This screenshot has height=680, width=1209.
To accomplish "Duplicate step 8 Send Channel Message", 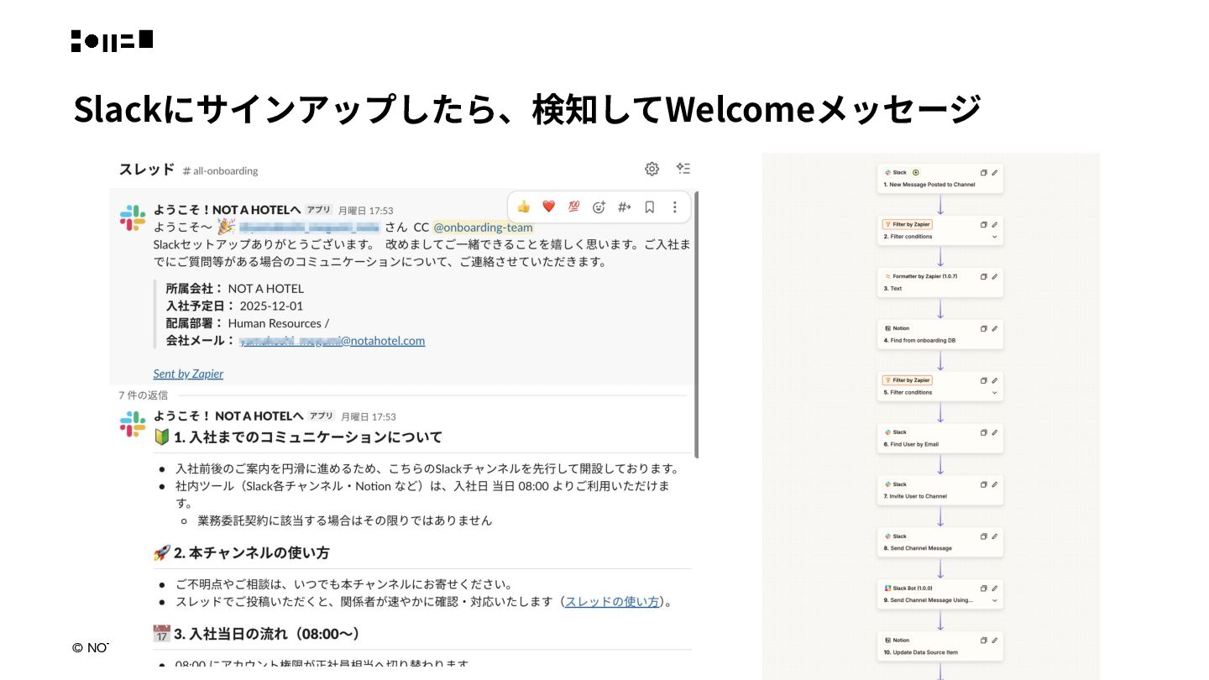I will [984, 536].
